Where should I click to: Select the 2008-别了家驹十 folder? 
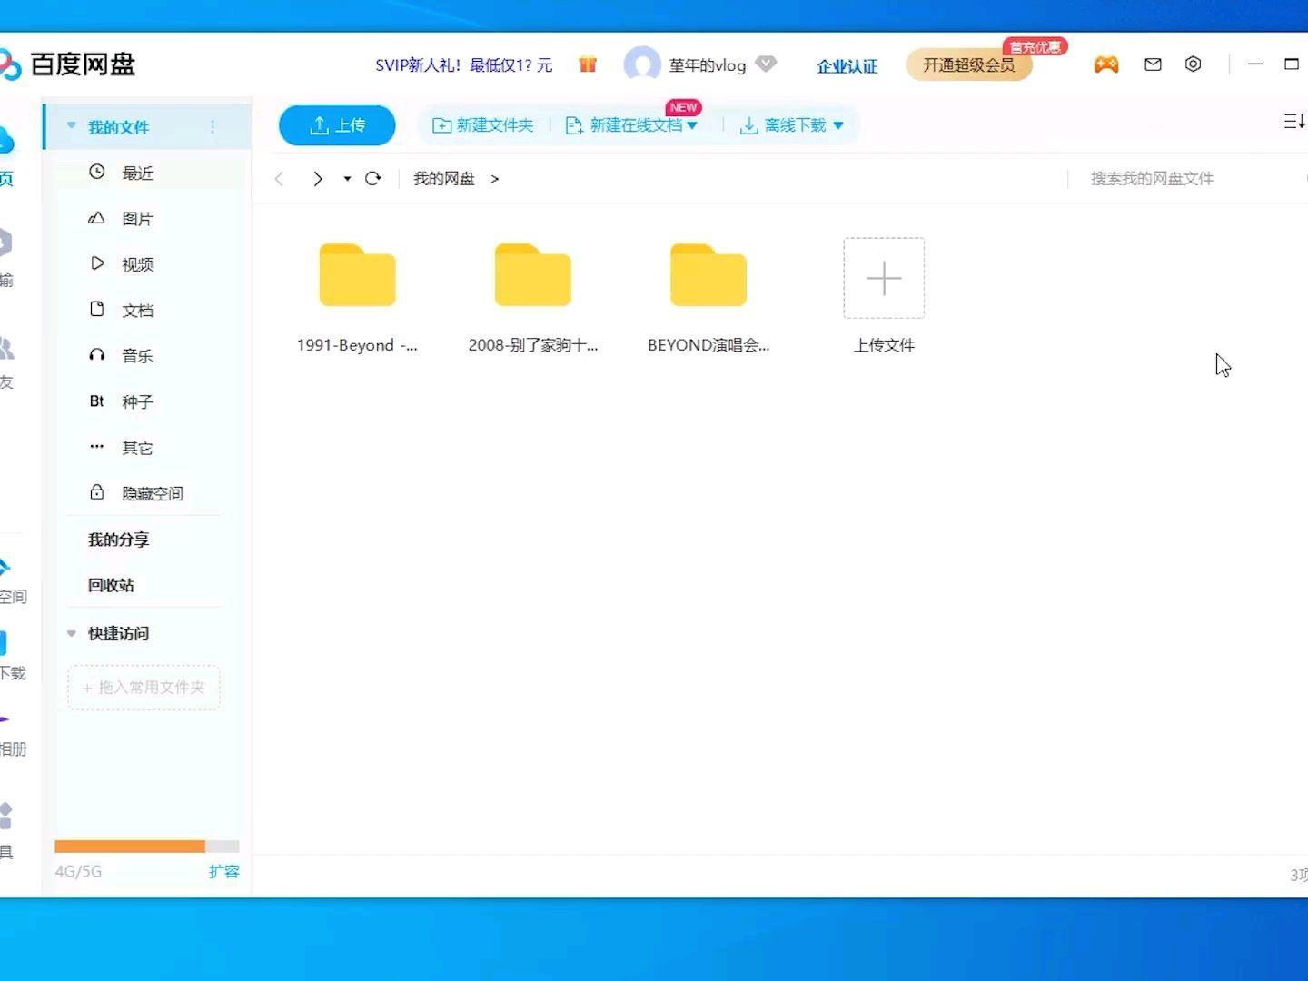(533, 299)
